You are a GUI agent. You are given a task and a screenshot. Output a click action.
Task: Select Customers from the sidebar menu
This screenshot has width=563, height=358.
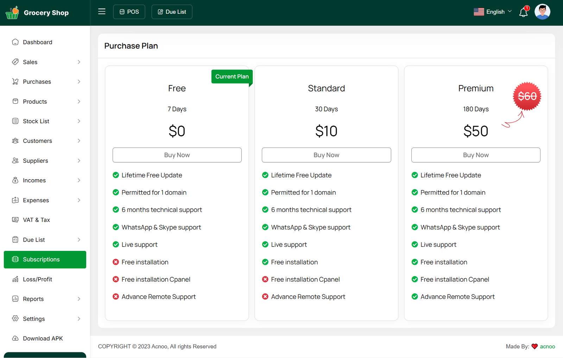coord(37,141)
